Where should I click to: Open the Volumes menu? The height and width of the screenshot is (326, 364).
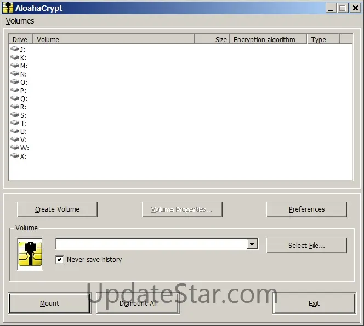(x=20, y=21)
